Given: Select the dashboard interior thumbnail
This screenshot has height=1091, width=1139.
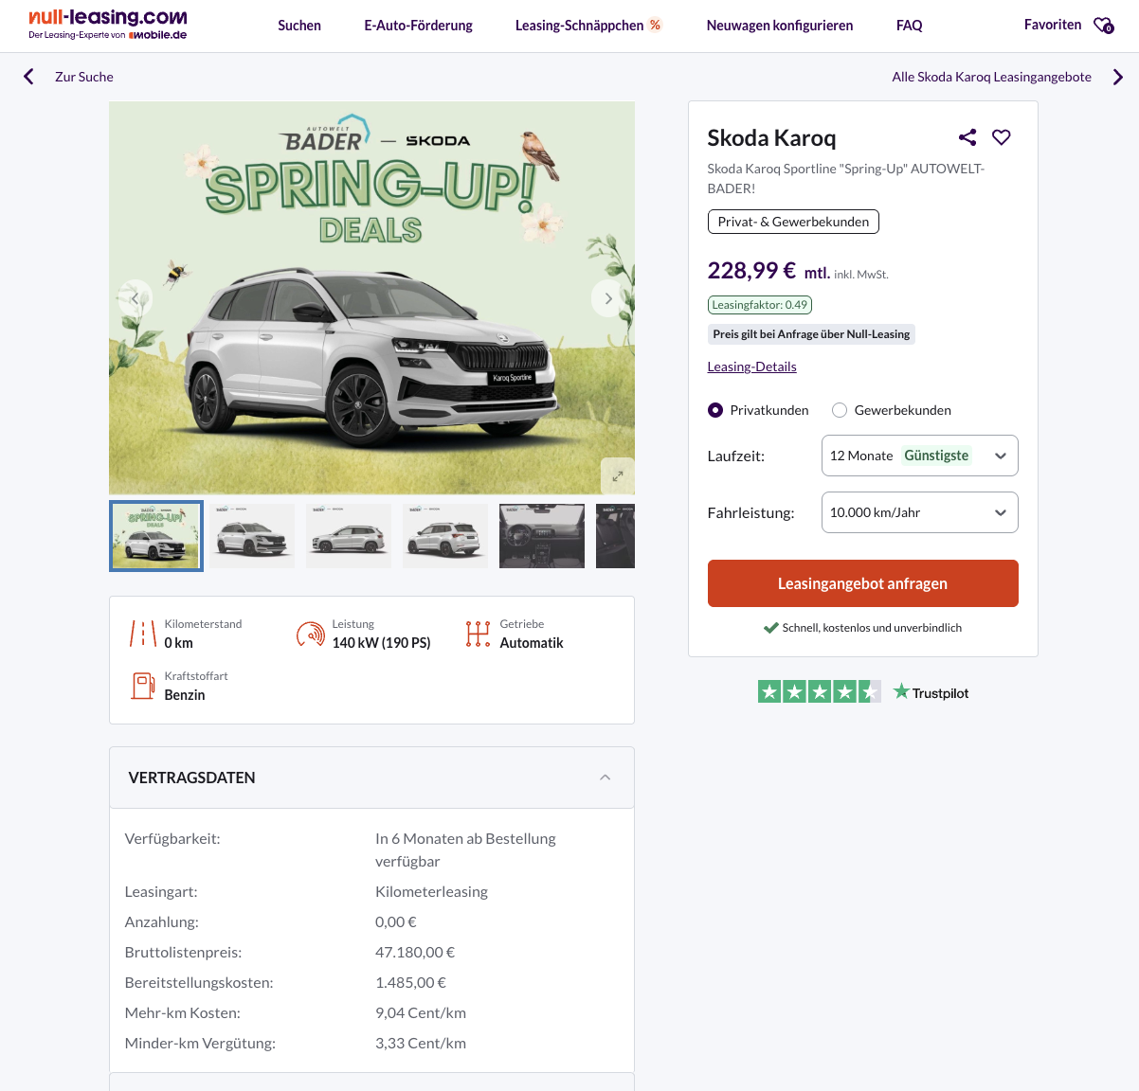Looking at the screenshot, I should (542, 536).
